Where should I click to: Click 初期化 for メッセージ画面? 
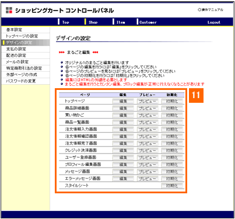[172, 172]
